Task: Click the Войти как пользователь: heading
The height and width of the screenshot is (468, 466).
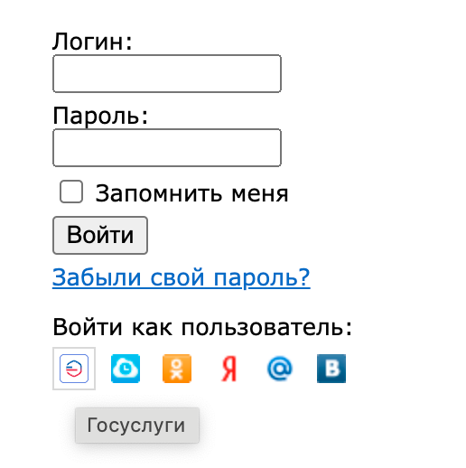Action: pos(202,327)
